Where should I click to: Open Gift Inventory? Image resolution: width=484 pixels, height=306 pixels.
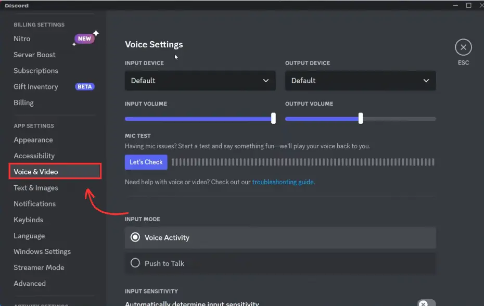coord(36,87)
